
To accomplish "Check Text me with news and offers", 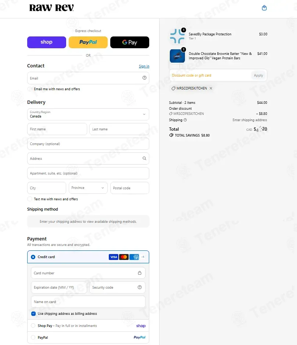I will [29, 199].
